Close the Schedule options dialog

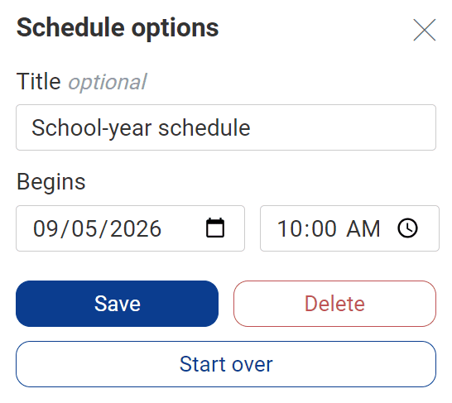tap(425, 30)
